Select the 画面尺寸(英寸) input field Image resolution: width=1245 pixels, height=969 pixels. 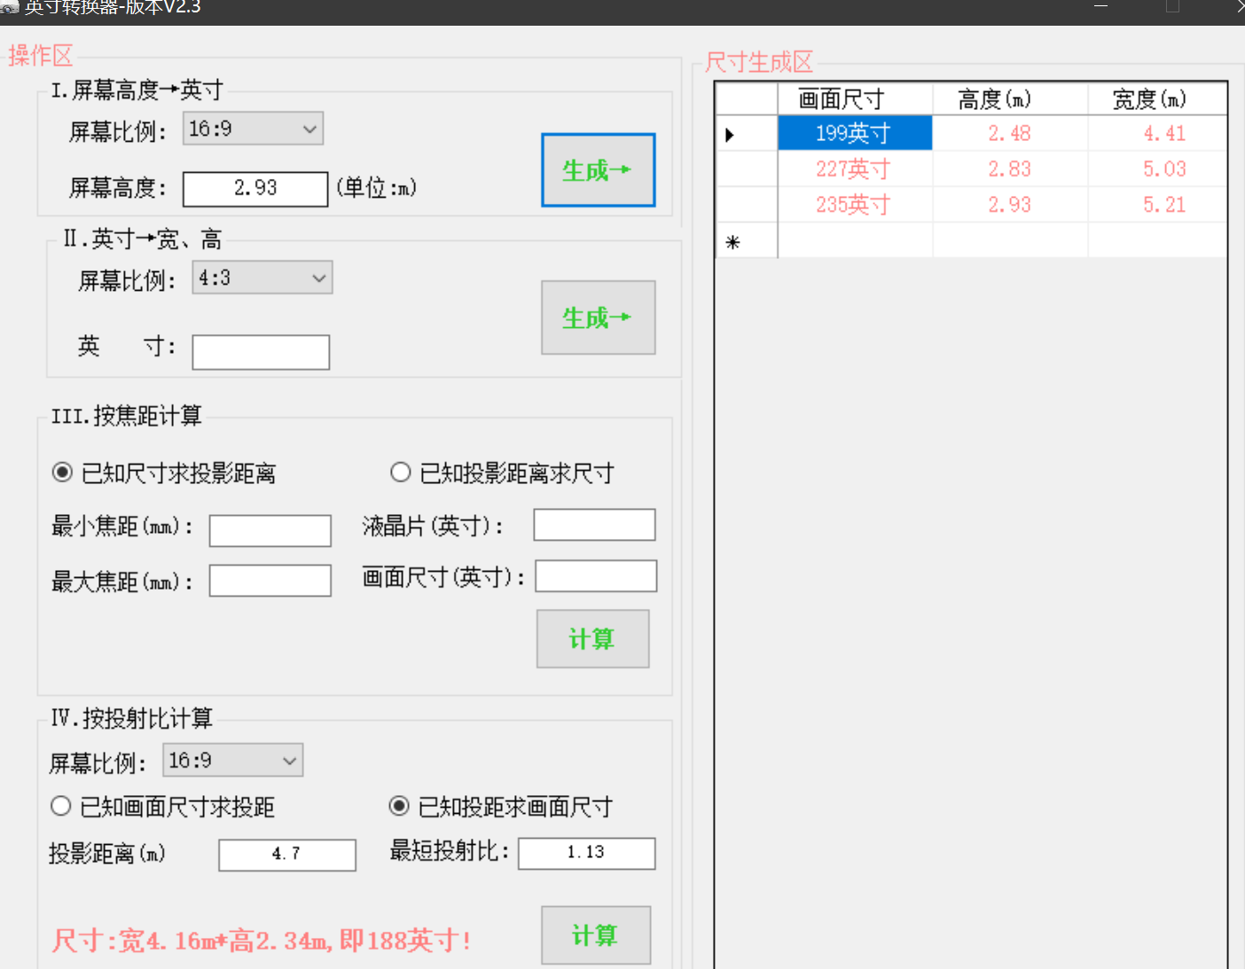click(596, 575)
